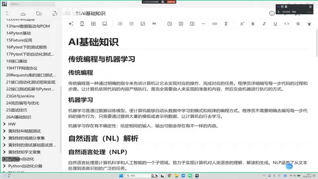Insert a task checkbox list item
318x179 pixels.
pos(143,24)
